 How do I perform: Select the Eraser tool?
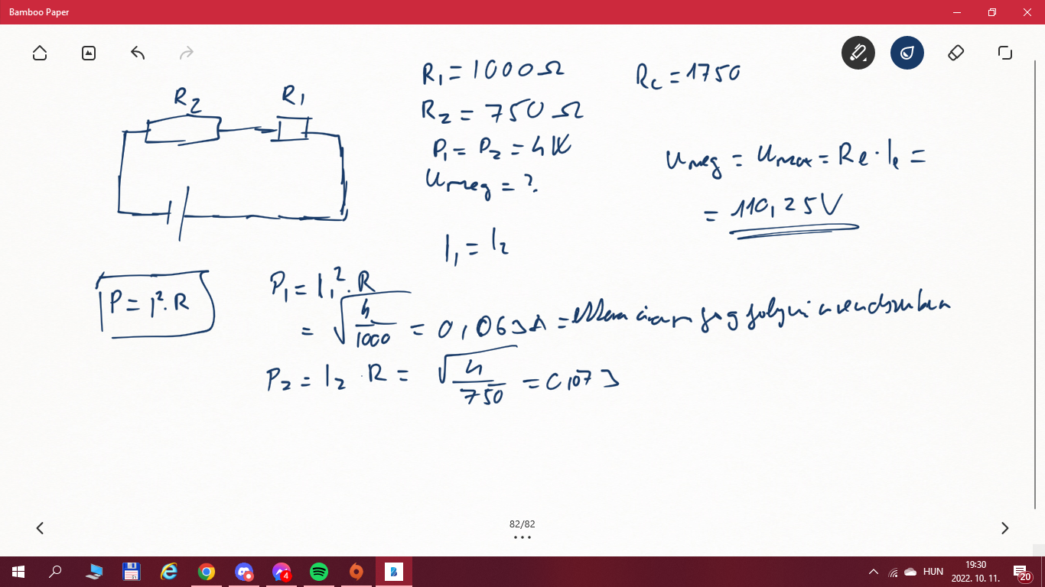[955, 53]
